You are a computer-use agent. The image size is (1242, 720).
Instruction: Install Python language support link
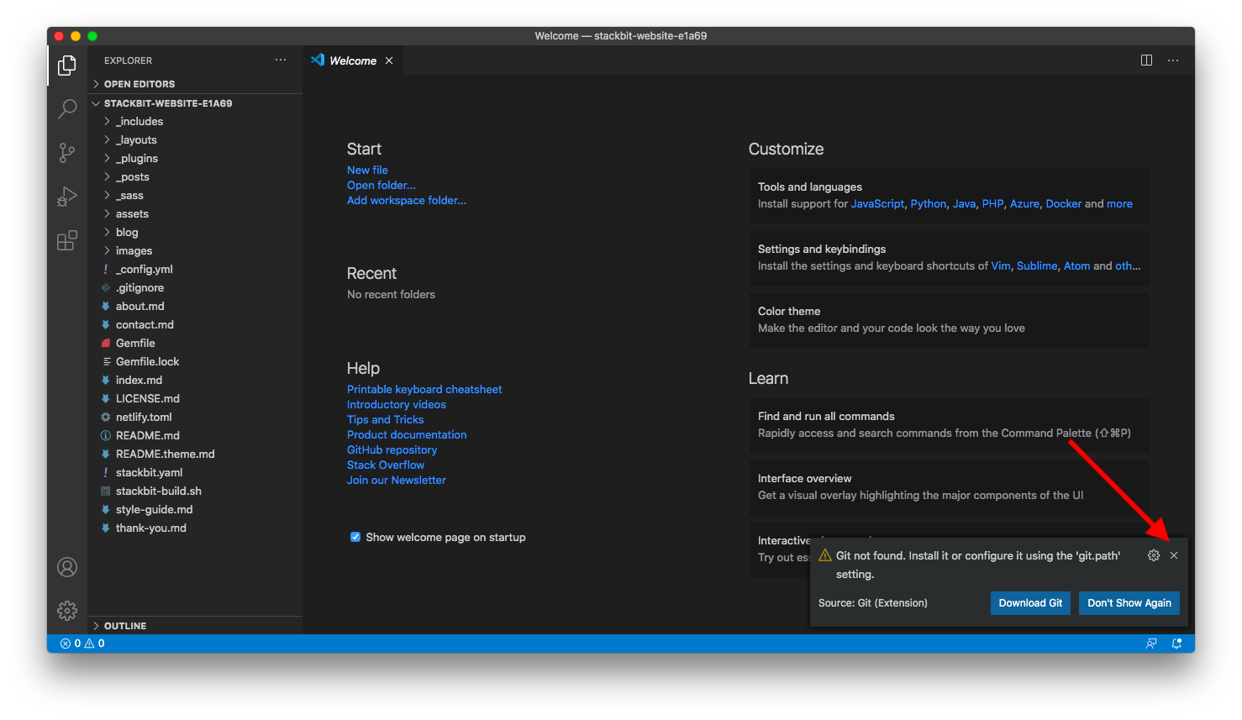(929, 203)
